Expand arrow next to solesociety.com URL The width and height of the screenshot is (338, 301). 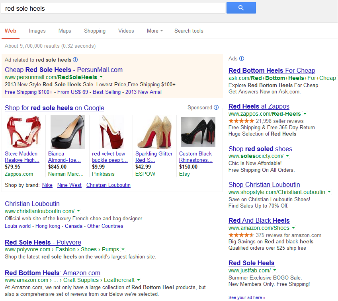287,155
